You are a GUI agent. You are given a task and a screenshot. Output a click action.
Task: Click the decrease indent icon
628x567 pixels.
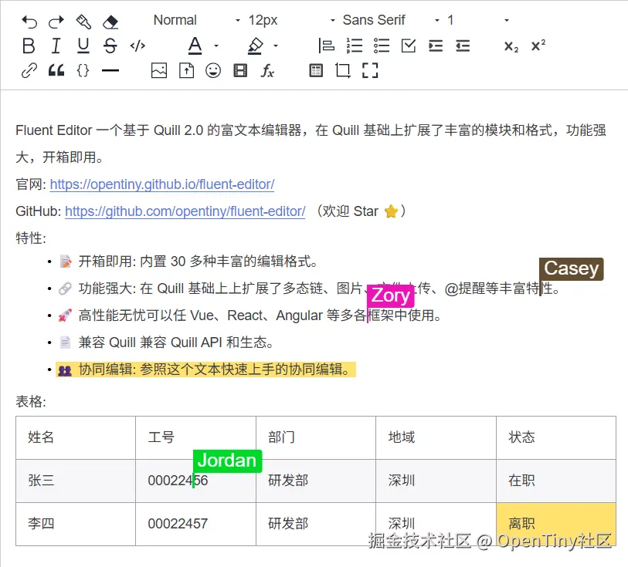(463, 46)
